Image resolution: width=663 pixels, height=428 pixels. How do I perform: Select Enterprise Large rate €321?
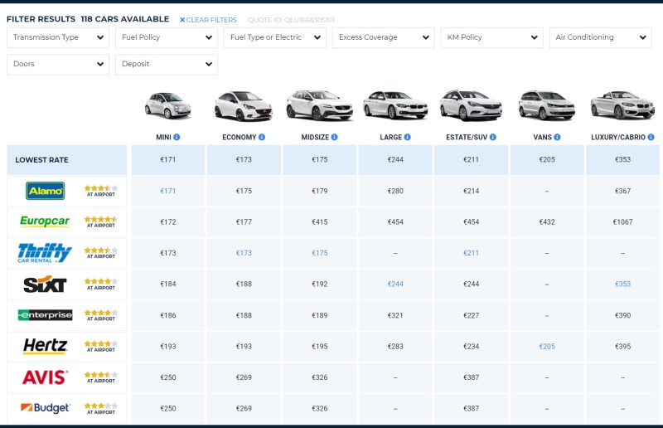pos(395,315)
